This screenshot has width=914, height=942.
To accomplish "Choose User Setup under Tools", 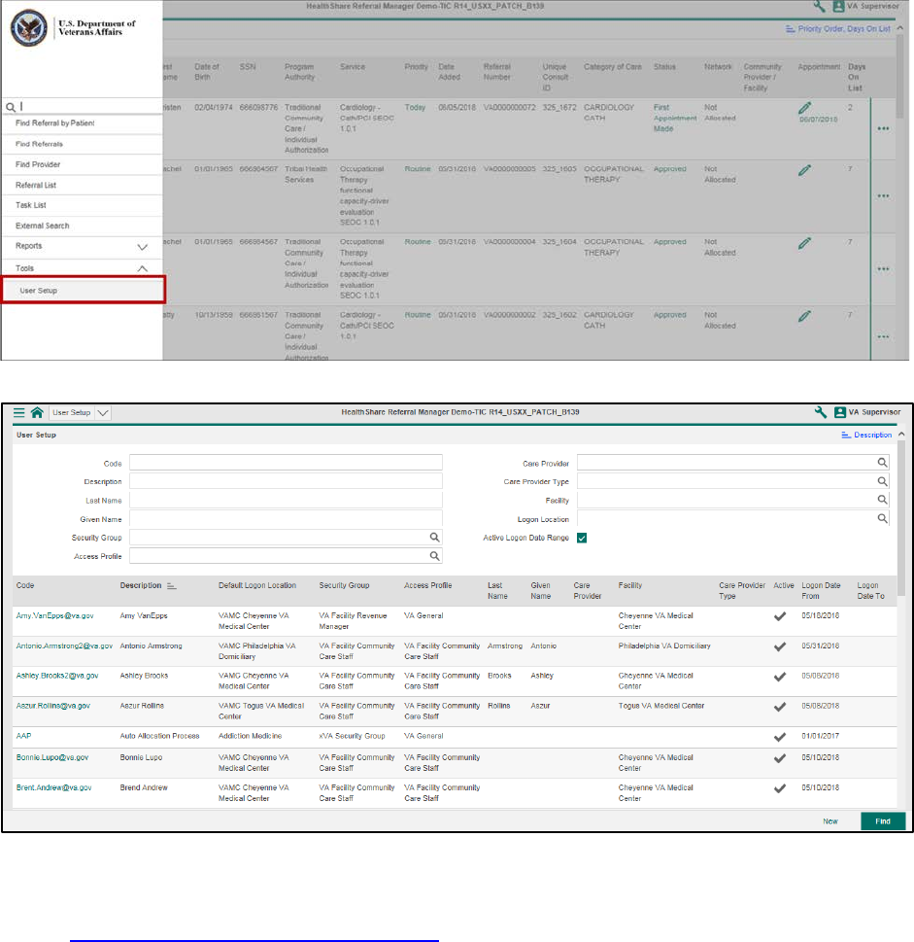I will 84,290.
